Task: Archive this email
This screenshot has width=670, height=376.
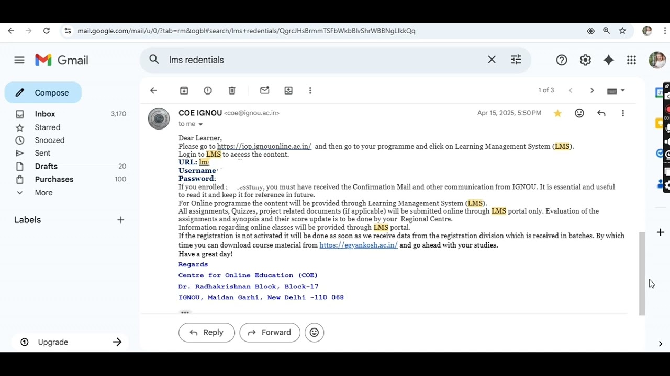Action: pyautogui.click(x=184, y=90)
